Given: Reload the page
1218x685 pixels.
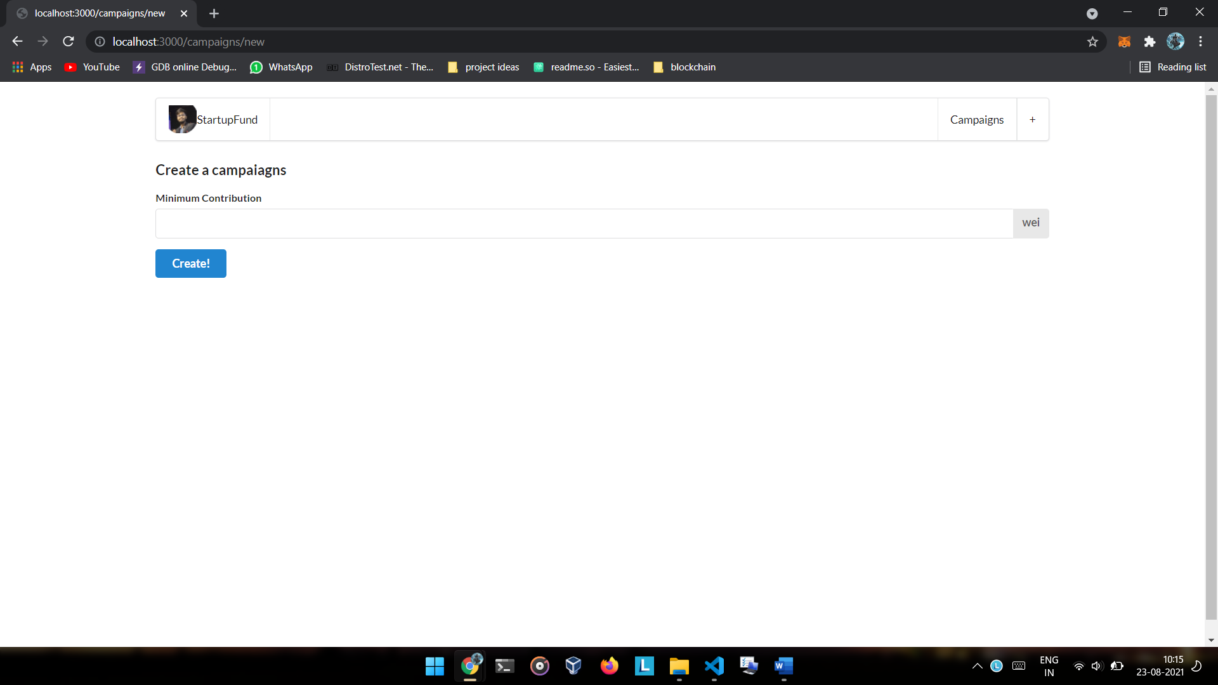Looking at the screenshot, I should pos(69,42).
